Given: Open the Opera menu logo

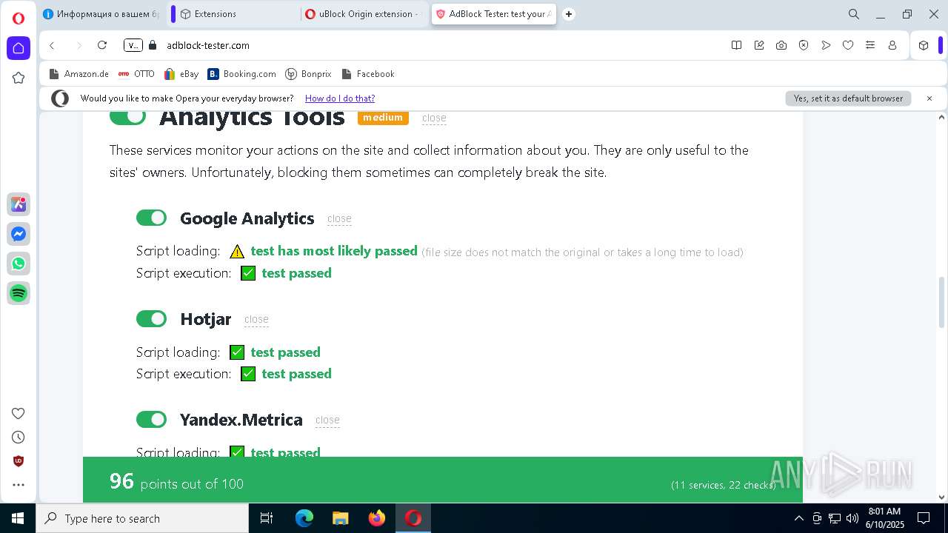Looking at the screenshot, I should 19,19.
